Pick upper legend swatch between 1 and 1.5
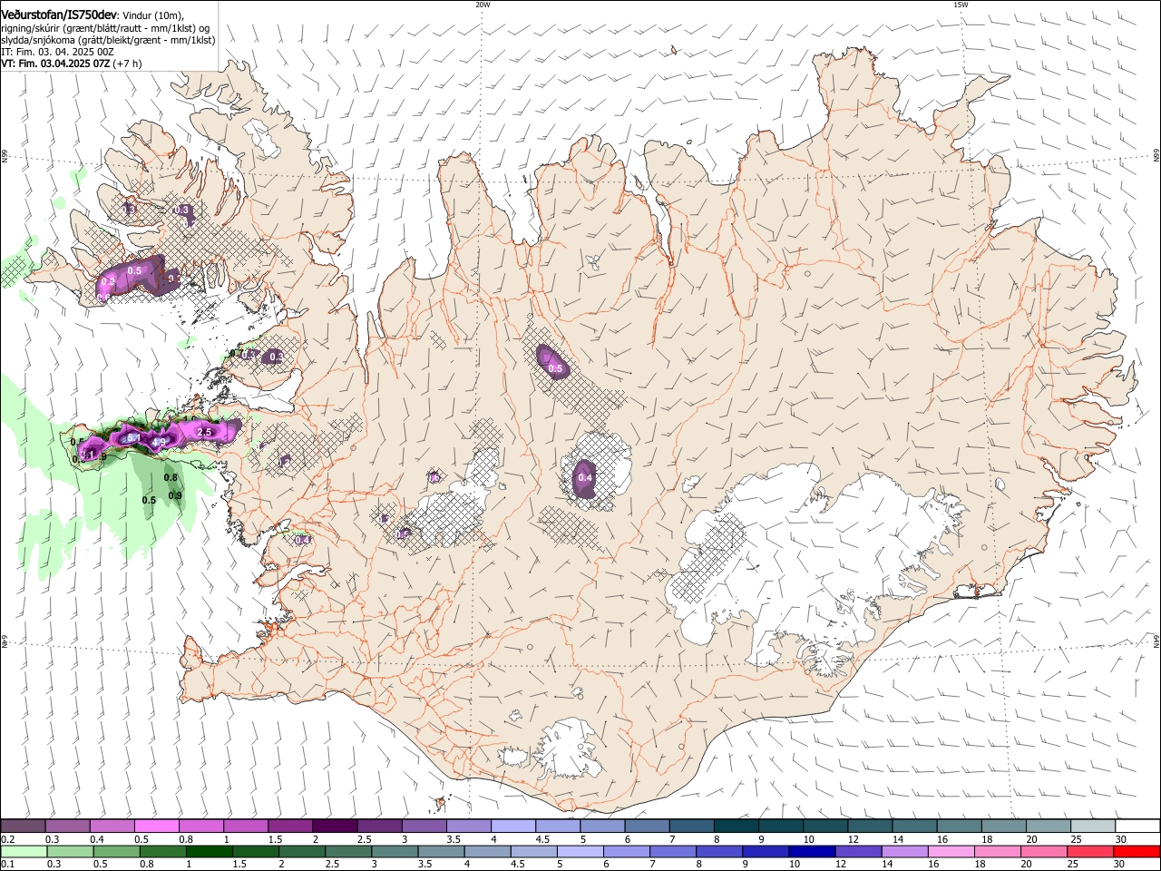The height and width of the screenshot is (871, 1161). click(x=245, y=827)
